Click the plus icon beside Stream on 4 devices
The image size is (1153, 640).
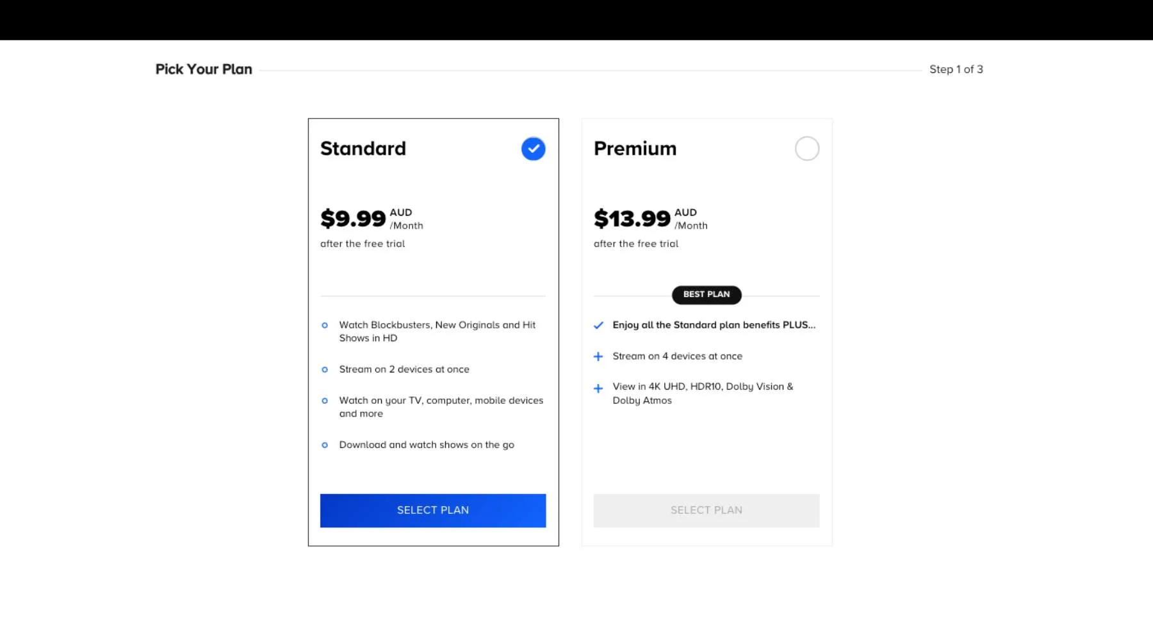click(598, 356)
